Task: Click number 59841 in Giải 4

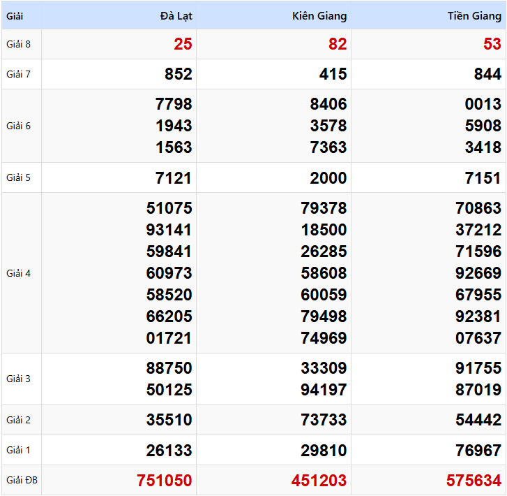Action: click(169, 251)
